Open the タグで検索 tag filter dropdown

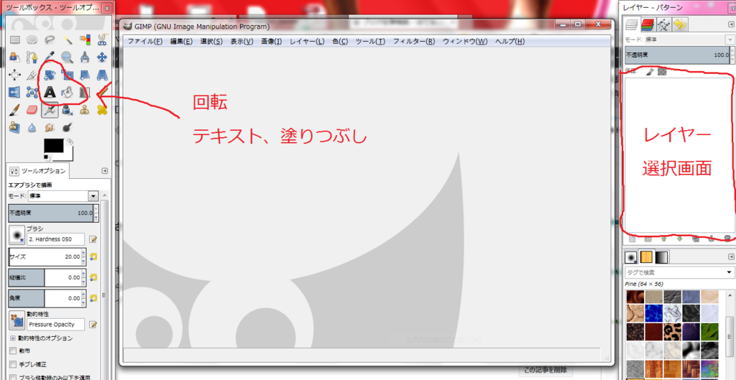(729, 272)
